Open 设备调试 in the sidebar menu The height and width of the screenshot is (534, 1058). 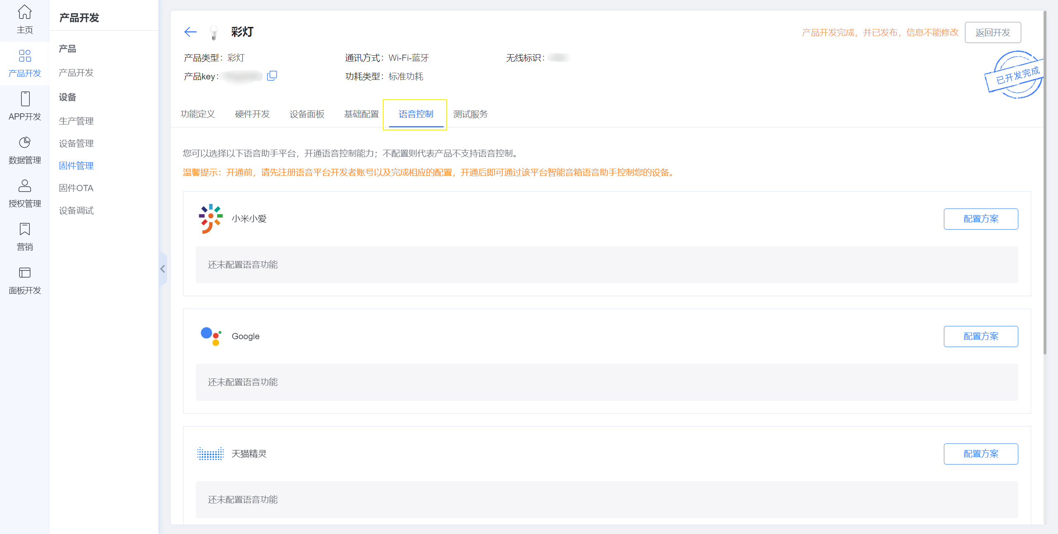tap(76, 211)
